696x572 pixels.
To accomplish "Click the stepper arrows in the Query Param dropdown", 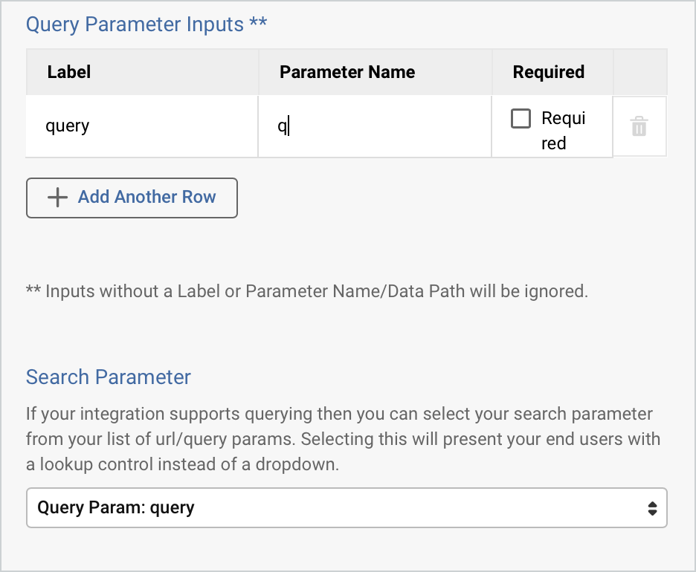I will tap(652, 507).
